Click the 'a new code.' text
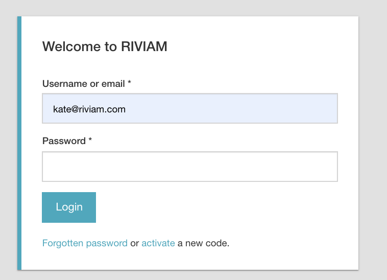This screenshot has width=387, height=280. click(x=203, y=243)
